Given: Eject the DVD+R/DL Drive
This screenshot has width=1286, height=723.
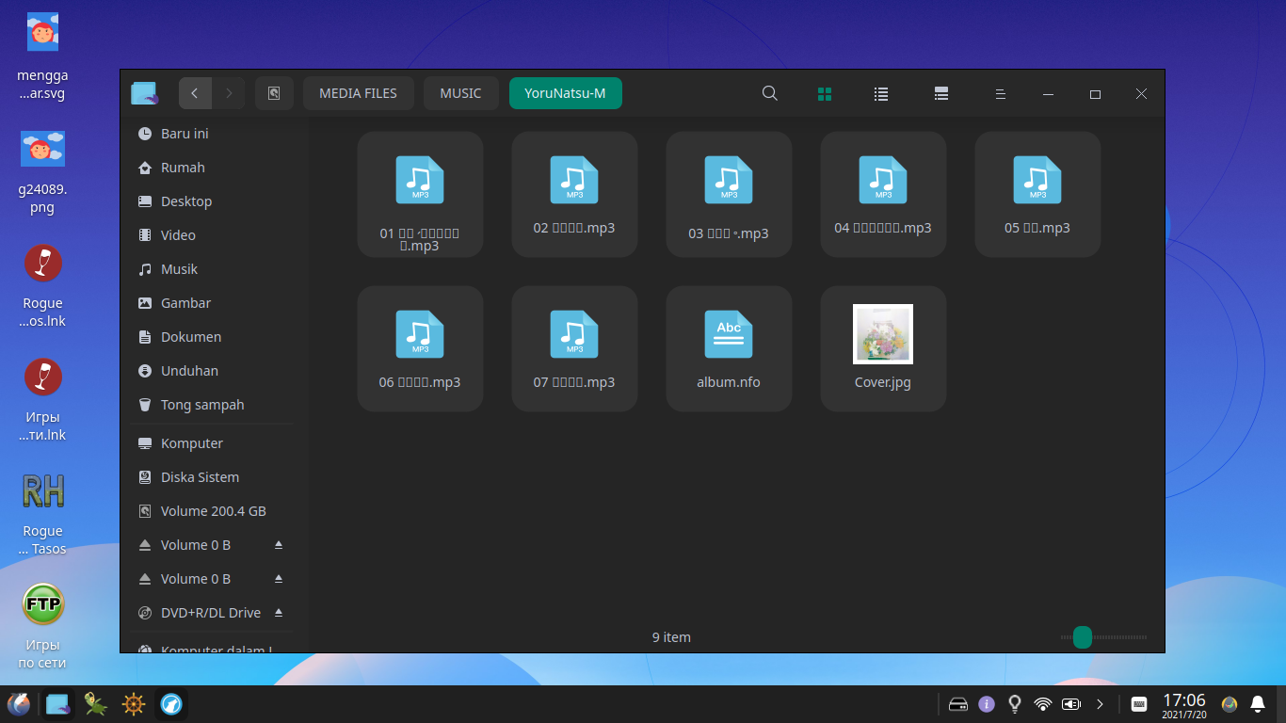Looking at the screenshot, I should coord(279,613).
